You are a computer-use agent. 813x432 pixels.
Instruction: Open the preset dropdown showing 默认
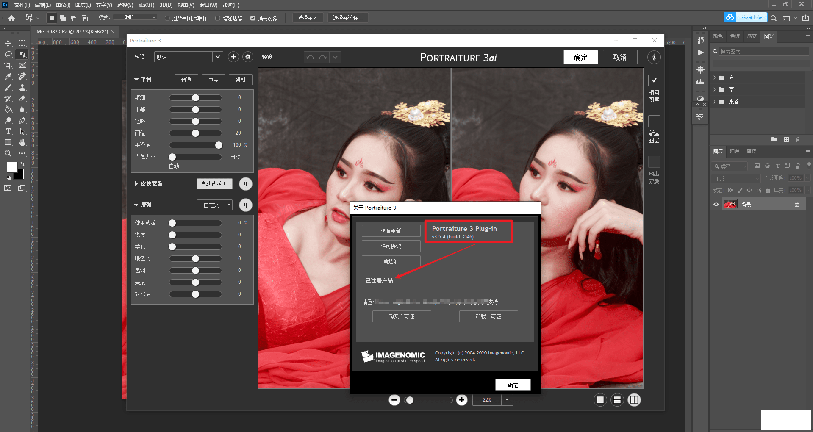pos(188,57)
